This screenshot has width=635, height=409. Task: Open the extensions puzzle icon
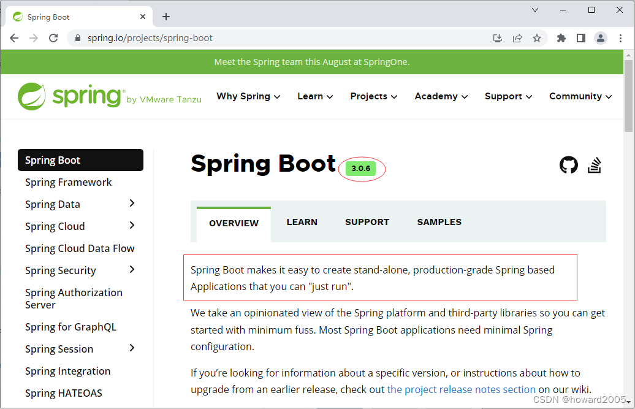coord(561,38)
